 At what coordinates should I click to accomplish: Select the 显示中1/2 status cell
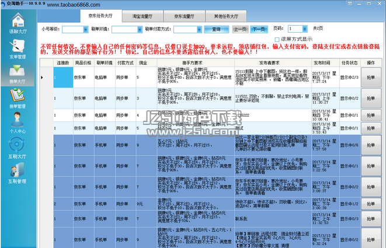(350, 204)
